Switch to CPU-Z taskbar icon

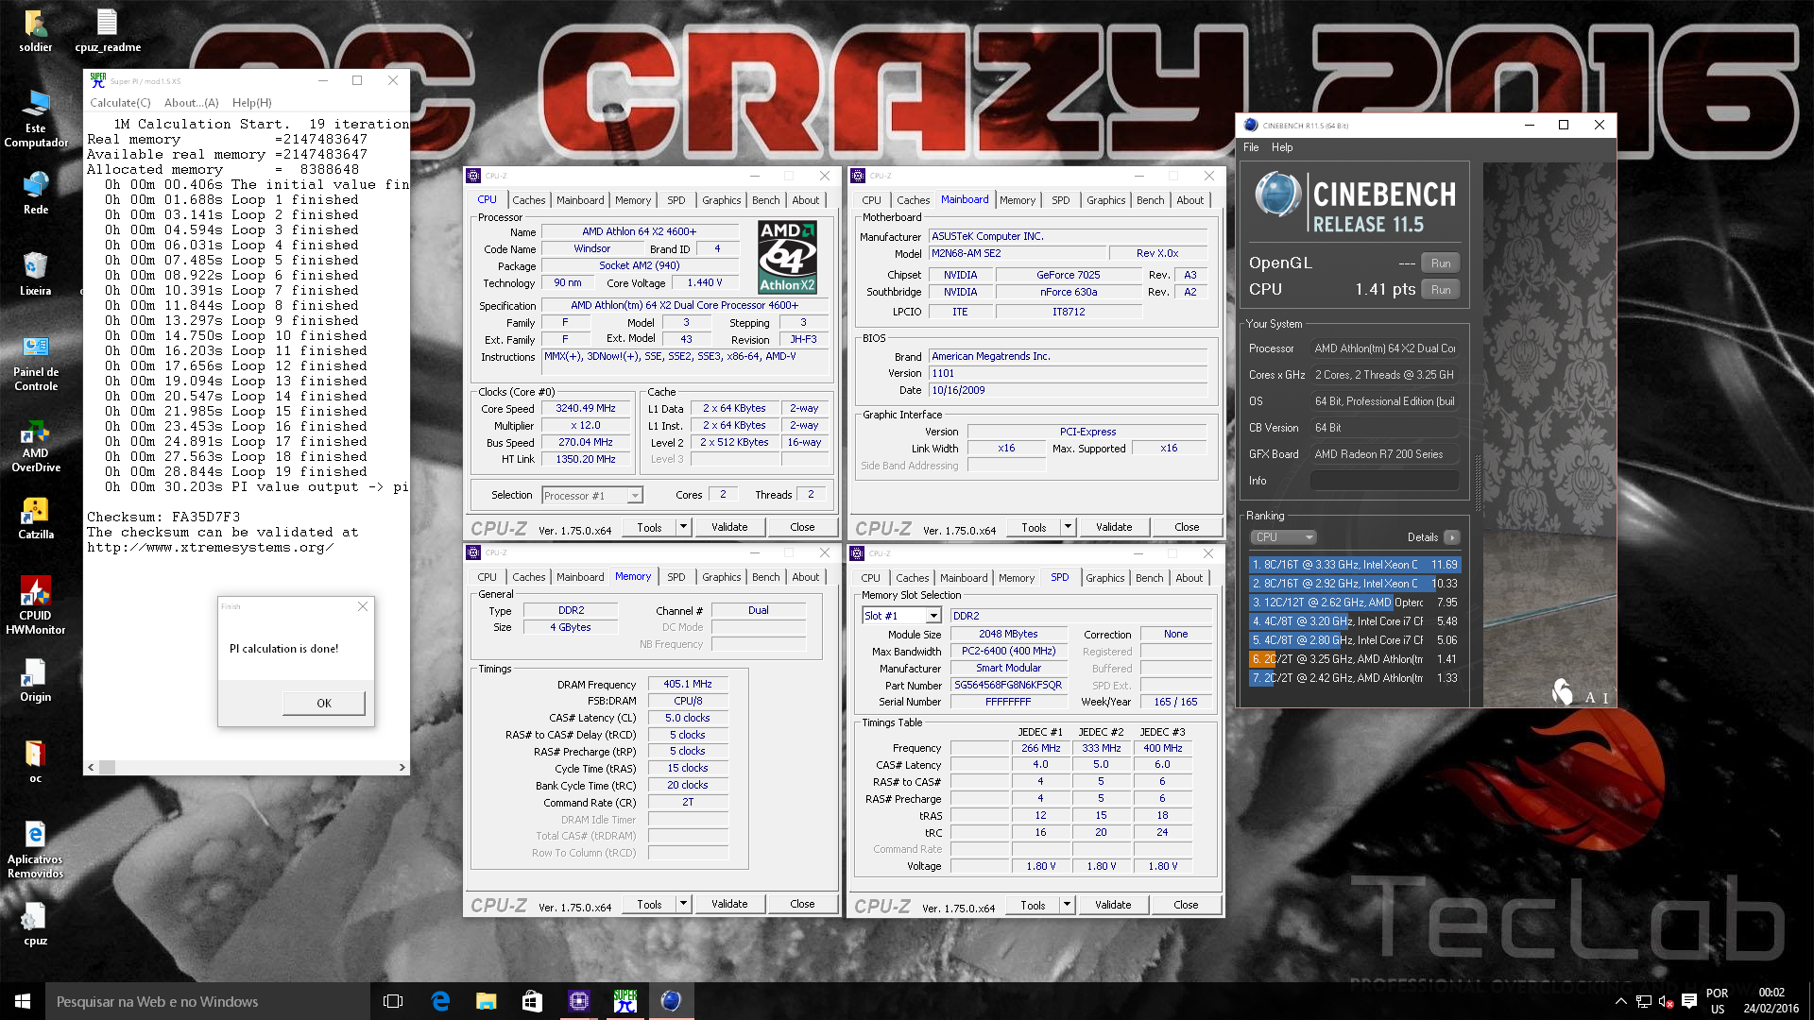(578, 1001)
